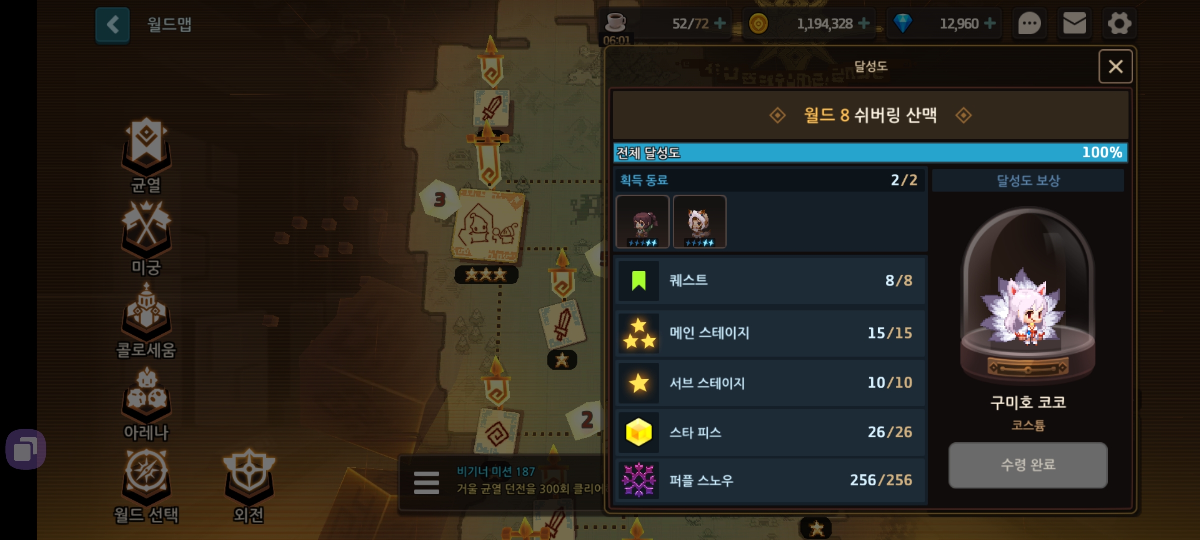
Task: Add gold with the plus button
Action: [863, 23]
